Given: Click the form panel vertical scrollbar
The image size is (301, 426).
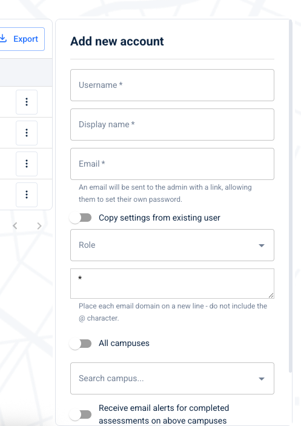Looking at the screenshot, I should click(x=291, y=196).
